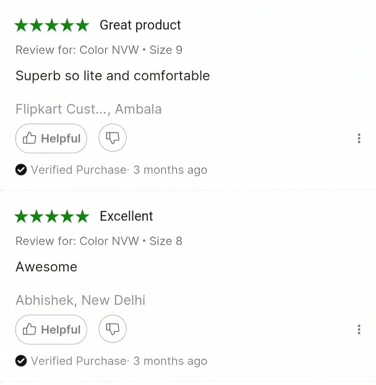The image size is (376, 385).
Task: Open the three-dot menu on the "Great product" review
Action: (x=359, y=138)
